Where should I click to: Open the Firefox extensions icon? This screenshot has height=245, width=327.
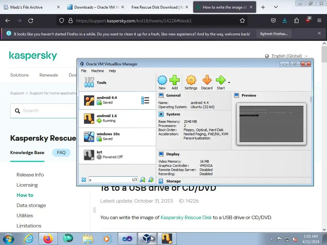point(296,21)
